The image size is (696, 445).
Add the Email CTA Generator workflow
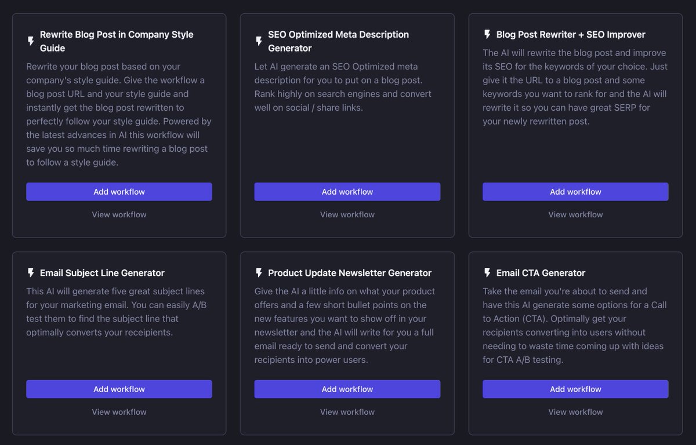575,389
